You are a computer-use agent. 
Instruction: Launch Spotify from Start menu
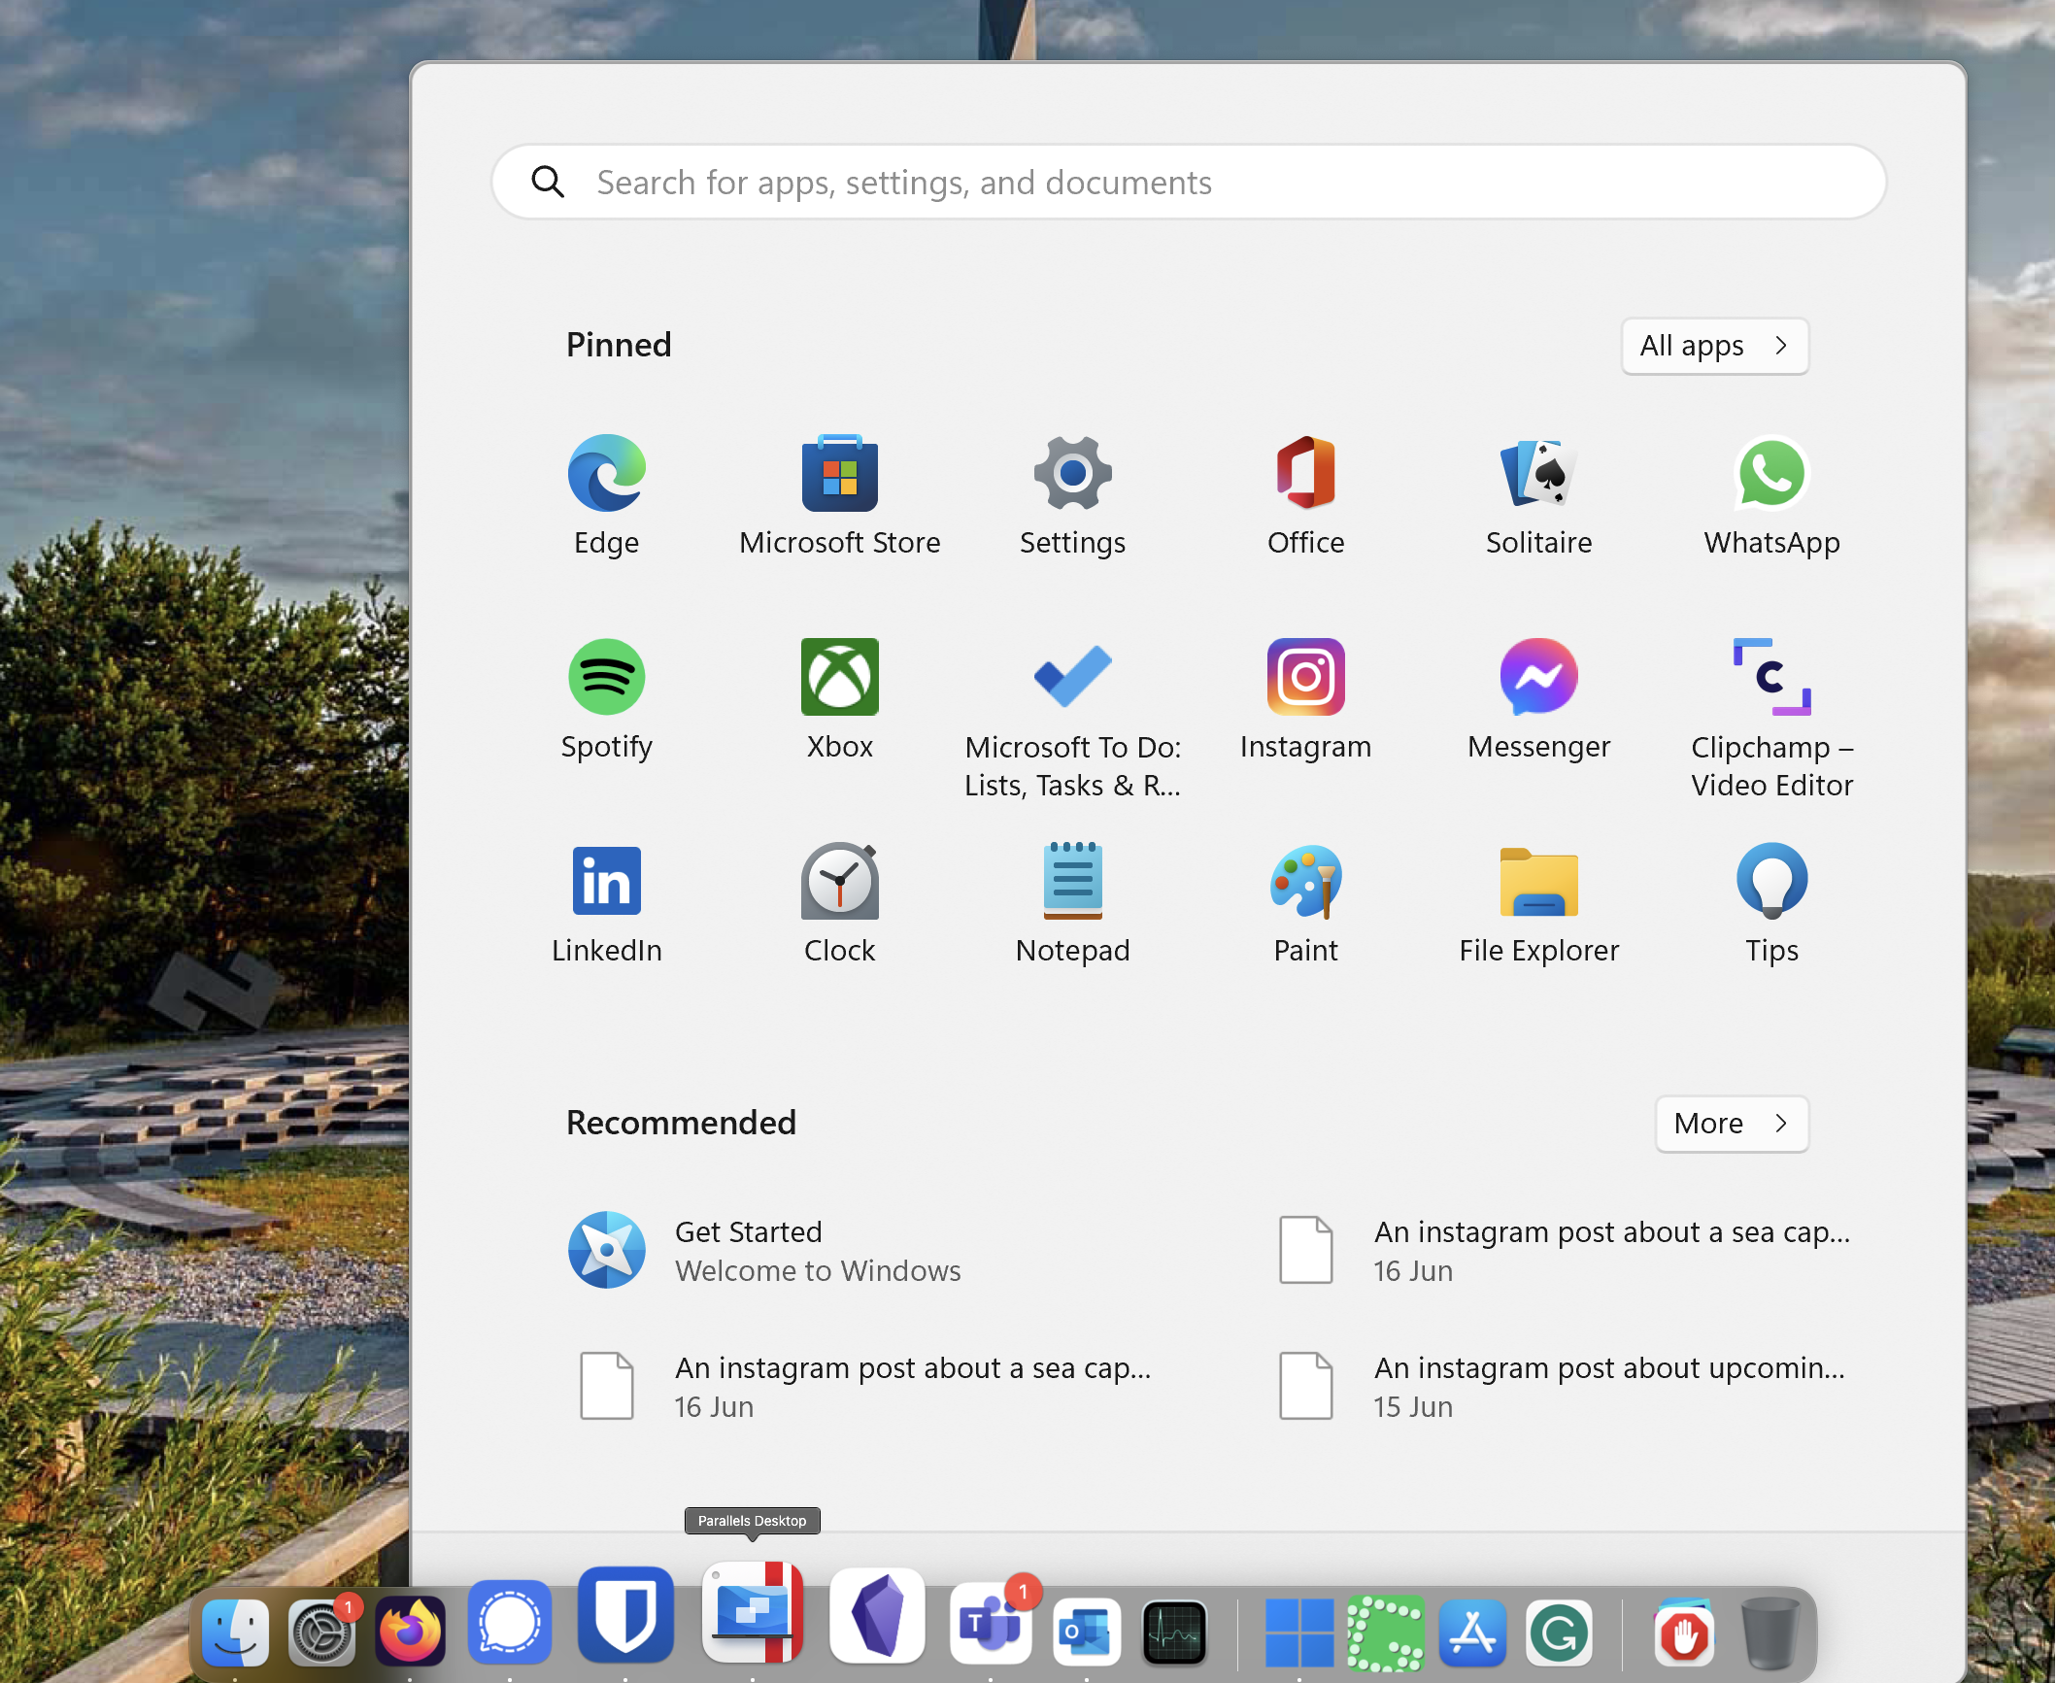point(607,699)
